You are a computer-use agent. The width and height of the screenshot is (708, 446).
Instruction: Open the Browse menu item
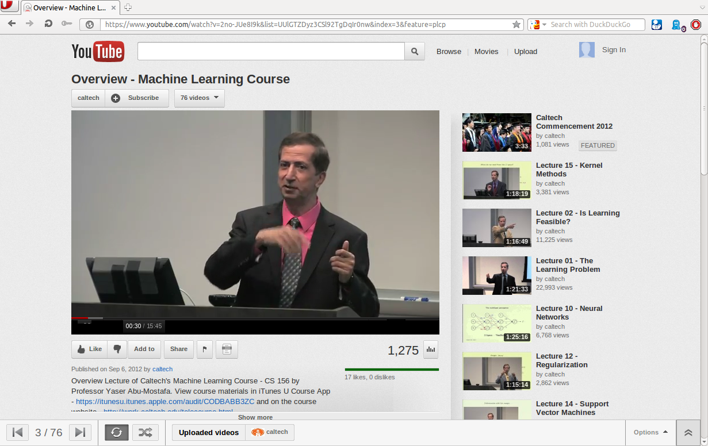click(x=449, y=51)
